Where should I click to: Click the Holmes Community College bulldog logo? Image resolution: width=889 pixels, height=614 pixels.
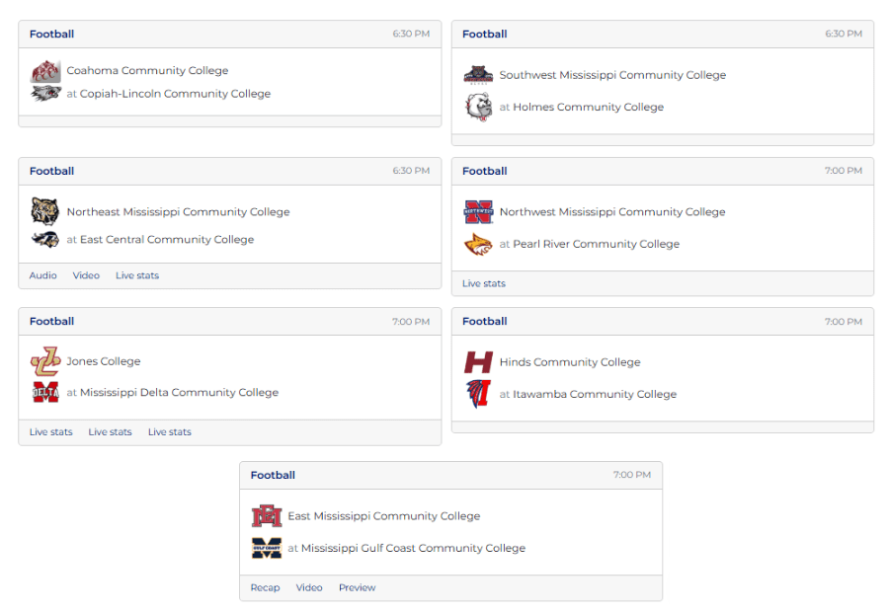[478, 107]
